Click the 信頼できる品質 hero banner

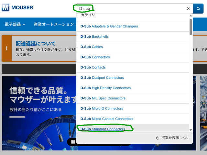(x=39, y=113)
